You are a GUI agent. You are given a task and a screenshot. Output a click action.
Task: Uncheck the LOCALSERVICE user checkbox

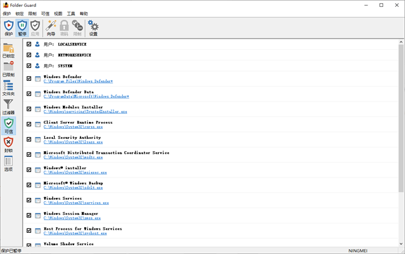coord(29,45)
